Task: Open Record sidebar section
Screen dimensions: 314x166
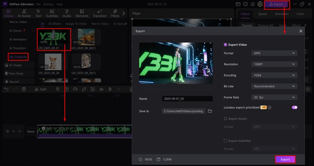Action: [19, 82]
